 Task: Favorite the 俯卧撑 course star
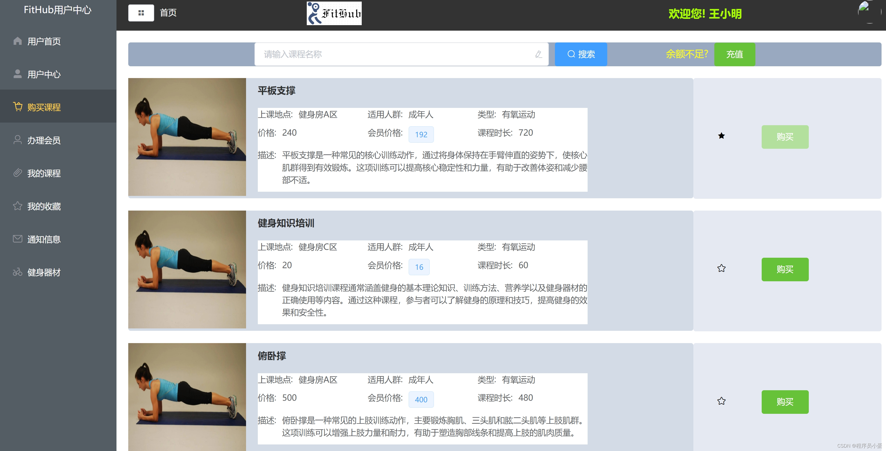click(x=721, y=401)
